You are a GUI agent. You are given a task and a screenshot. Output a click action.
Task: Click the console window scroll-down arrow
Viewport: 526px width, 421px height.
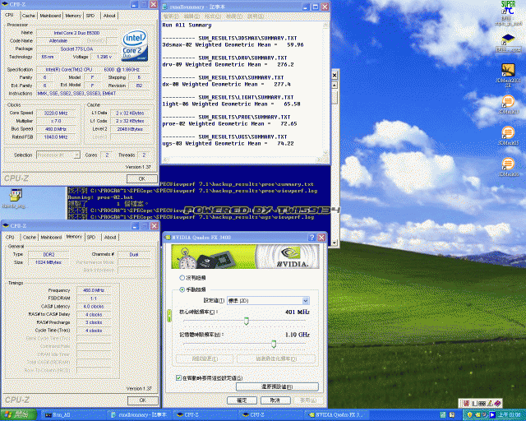[335, 243]
